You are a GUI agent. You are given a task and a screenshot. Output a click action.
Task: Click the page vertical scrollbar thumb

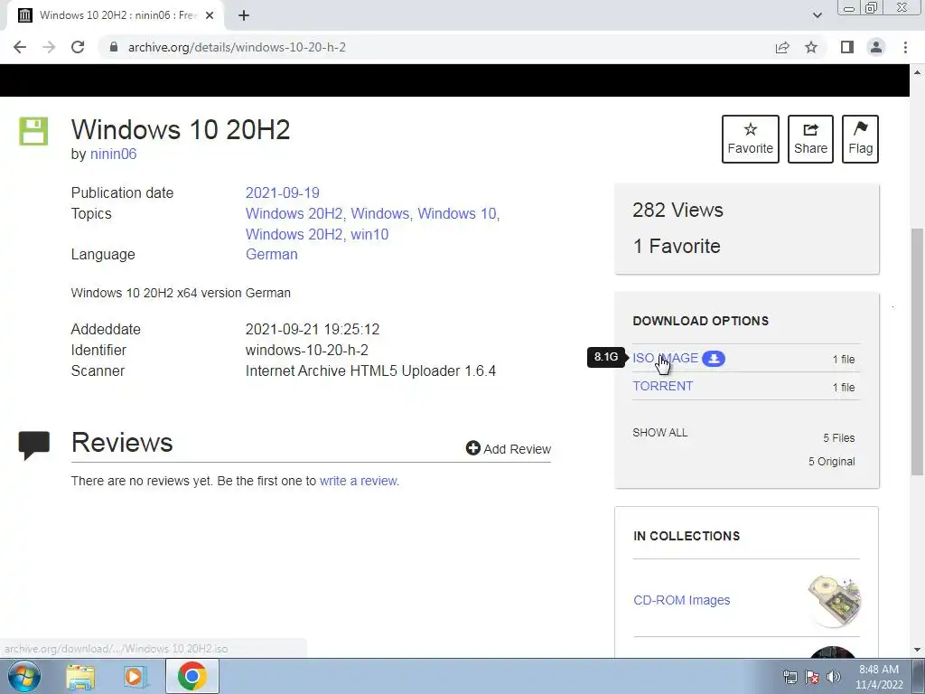click(917, 352)
